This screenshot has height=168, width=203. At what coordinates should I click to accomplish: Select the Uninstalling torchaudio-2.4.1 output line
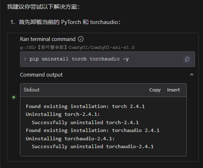click(x=70, y=139)
